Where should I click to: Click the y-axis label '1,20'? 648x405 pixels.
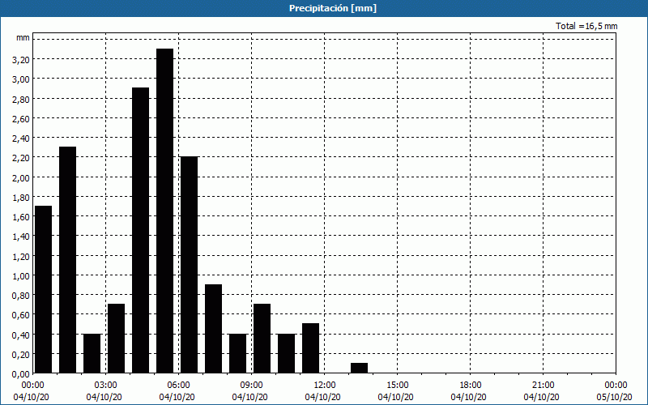tap(21, 257)
